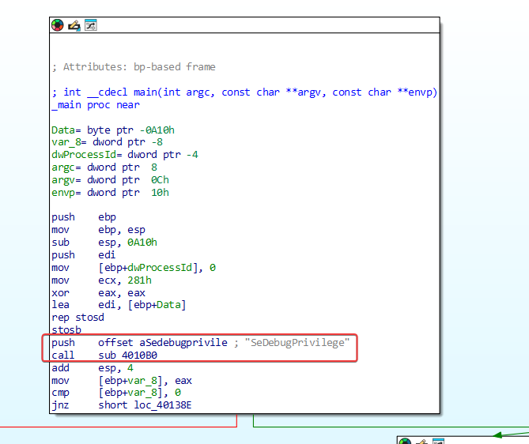Click the main function prototype comment line
The image size is (529, 444).
click(x=244, y=92)
